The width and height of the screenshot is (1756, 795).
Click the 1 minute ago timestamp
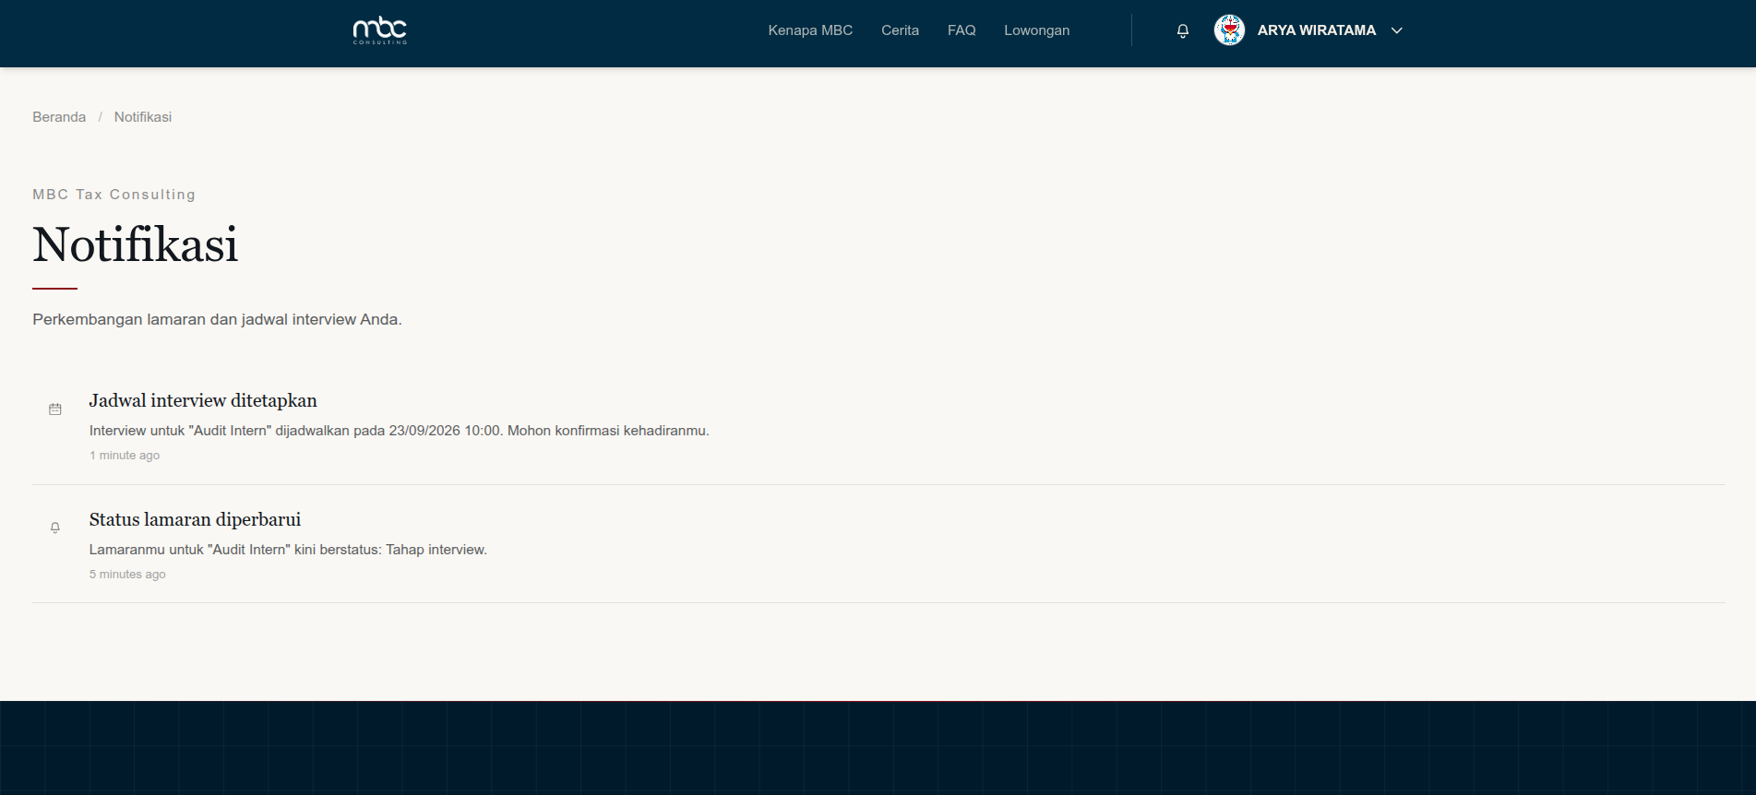pos(125,456)
